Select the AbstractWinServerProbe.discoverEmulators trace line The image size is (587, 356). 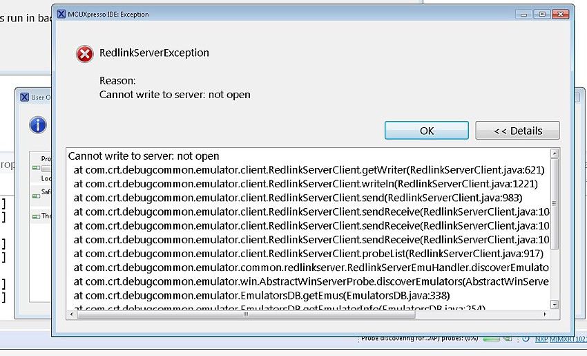(x=311, y=281)
